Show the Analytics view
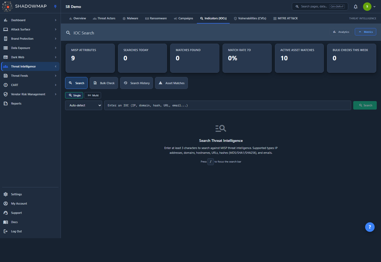This screenshot has height=262, width=381. click(x=341, y=32)
